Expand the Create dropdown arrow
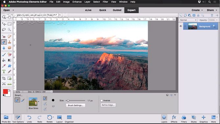The height and width of the screenshot is (124, 220). point(202,10)
